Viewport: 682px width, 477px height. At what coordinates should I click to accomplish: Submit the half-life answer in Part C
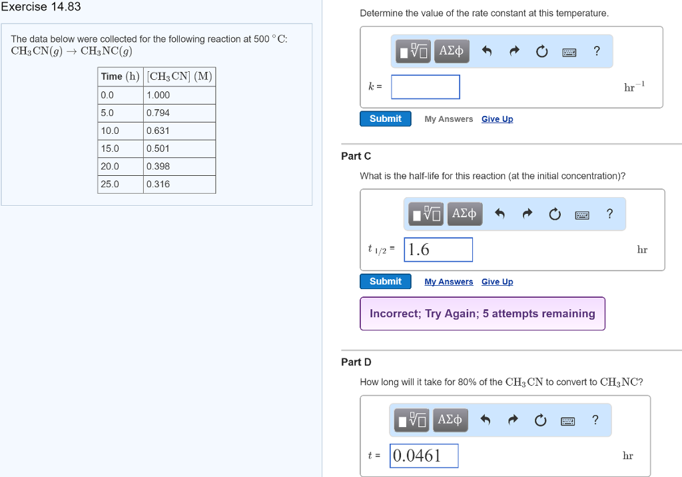coord(385,281)
